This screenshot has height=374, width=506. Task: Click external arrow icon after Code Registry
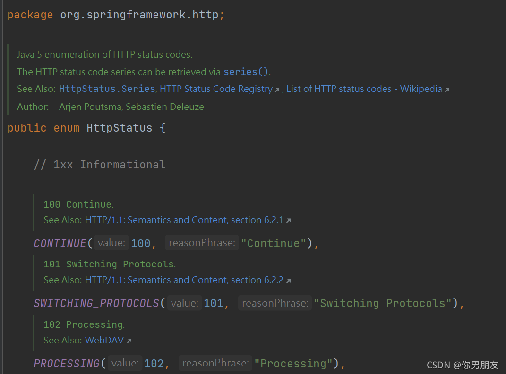277,90
